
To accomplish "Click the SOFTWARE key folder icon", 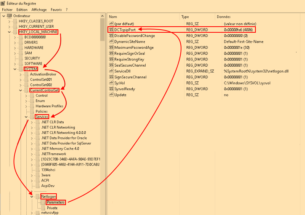I will click(21, 64).
